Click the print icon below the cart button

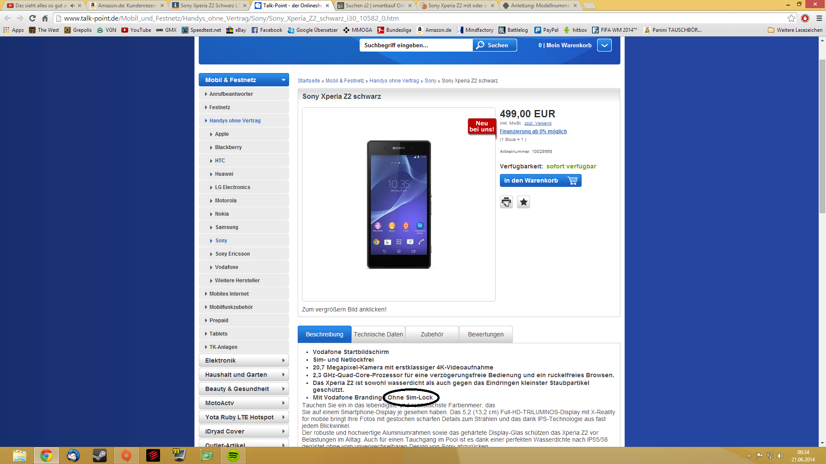(x=506, y=202)
